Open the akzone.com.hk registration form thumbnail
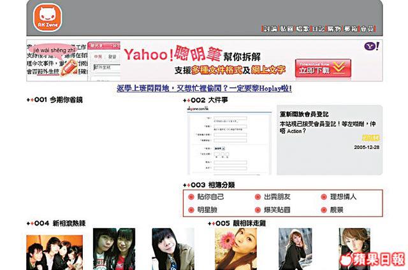Screen dimensions: 408x270 (x=229, y=140)
